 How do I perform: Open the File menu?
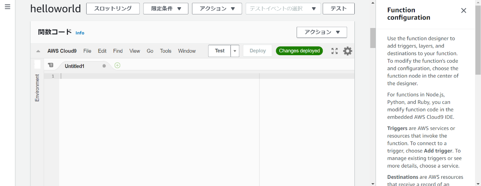(87, 51)
